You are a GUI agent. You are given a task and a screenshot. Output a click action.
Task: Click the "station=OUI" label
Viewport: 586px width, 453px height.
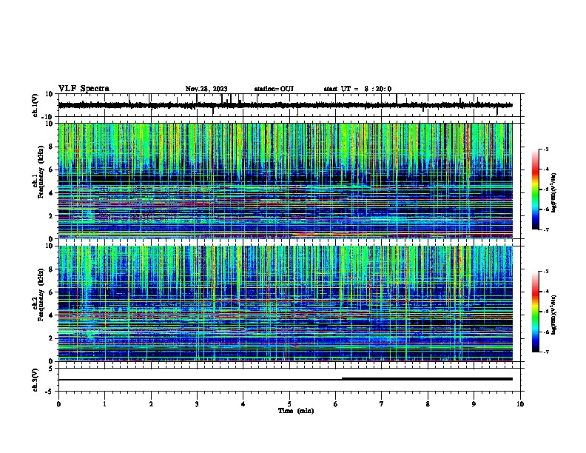(x=274, y=89)
